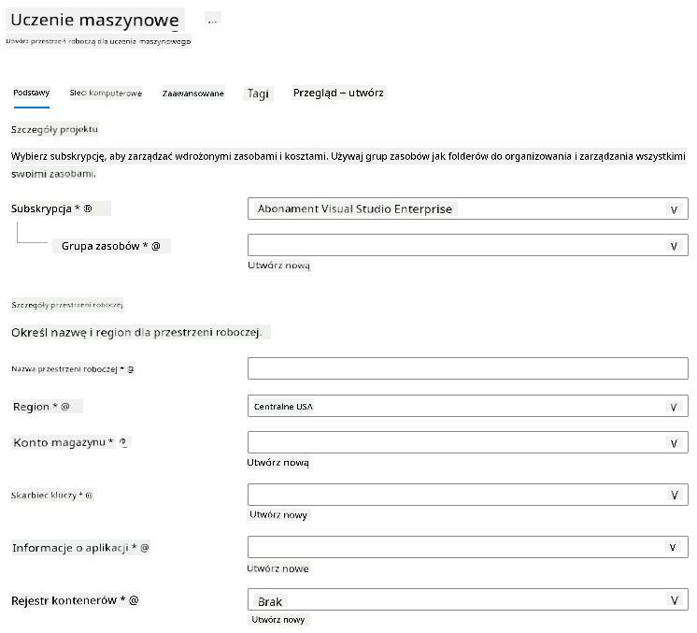Show info tooltip for Skarbiec kluczy
Screen dimensions: 697x633
tap(89, 496)
